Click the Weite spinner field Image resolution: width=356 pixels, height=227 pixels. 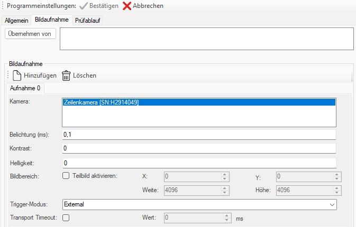[193, 190]
